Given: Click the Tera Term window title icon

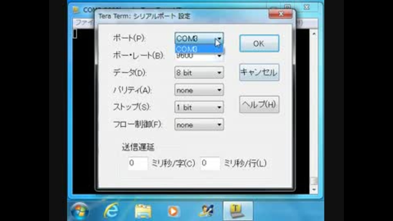Looking at the screenshot, I should point(76,10).
